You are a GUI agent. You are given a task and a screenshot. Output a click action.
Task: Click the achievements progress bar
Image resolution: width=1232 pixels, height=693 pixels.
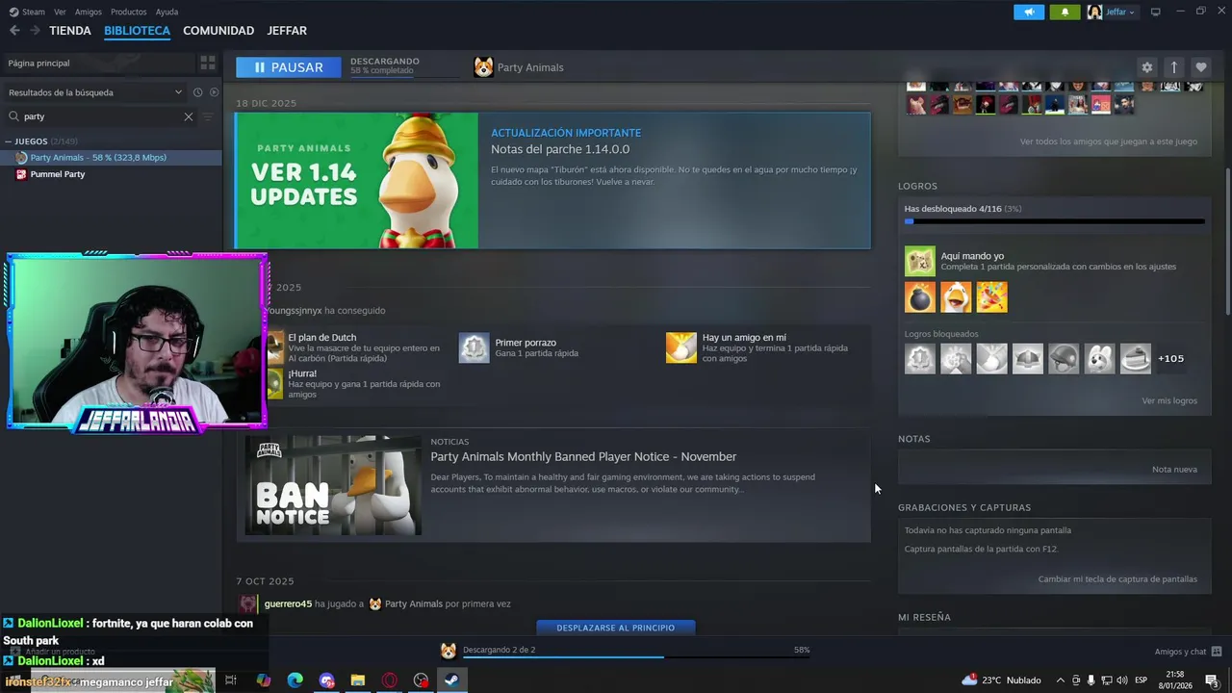click(1054, 221)
